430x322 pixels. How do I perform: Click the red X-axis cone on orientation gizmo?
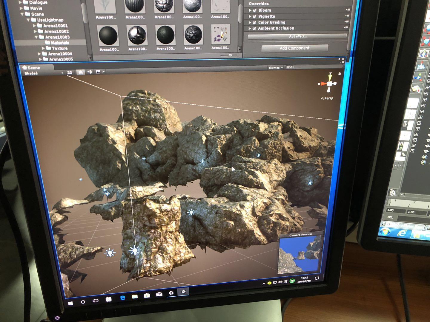click(324, 84)
